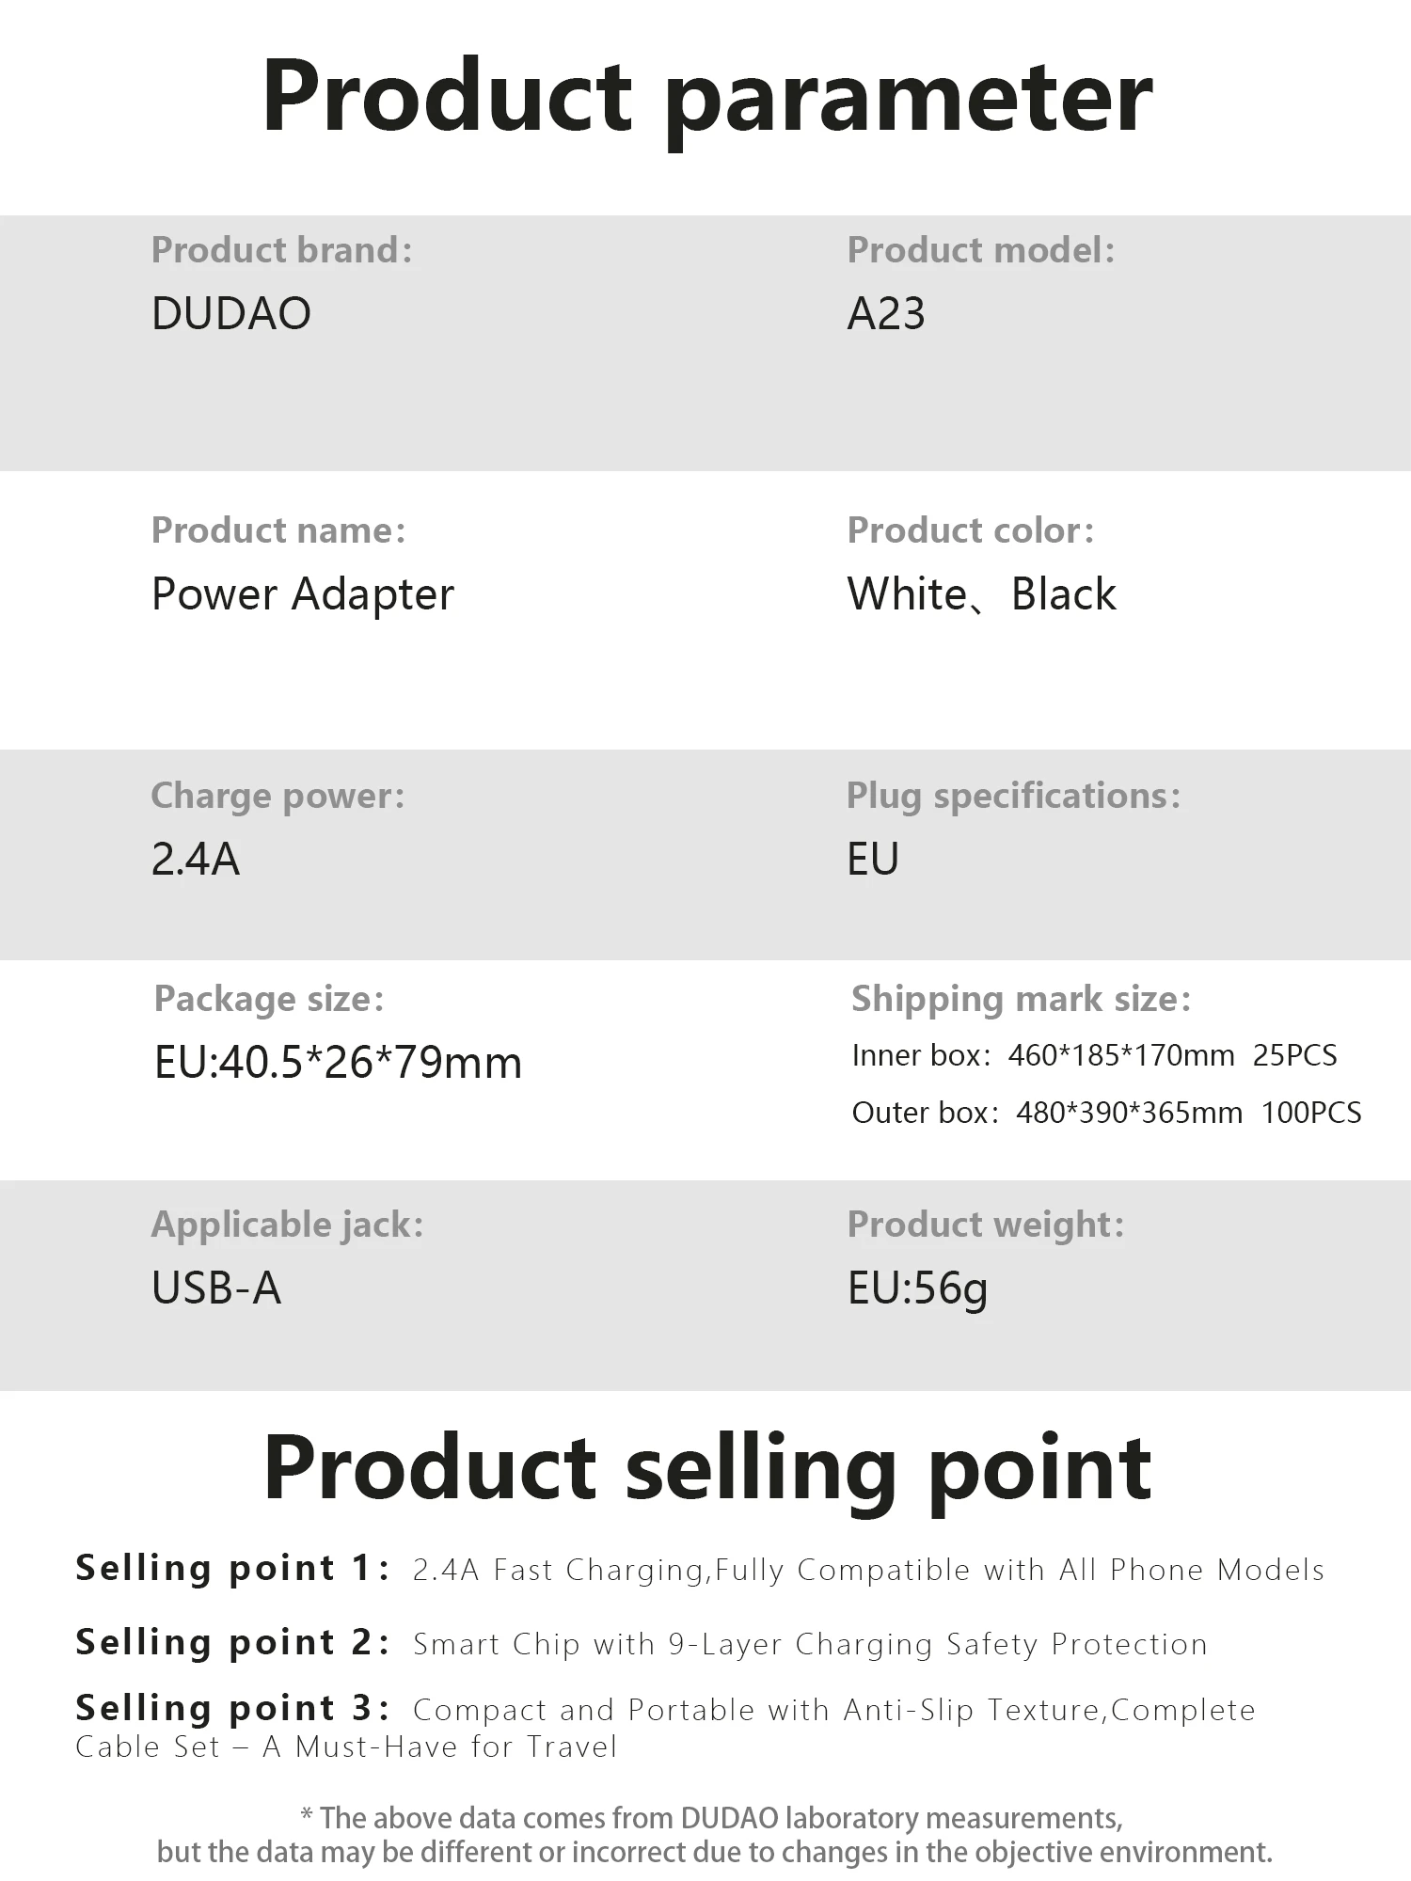
Task: Click the "Product selling point" heading
Action: 706,1469
